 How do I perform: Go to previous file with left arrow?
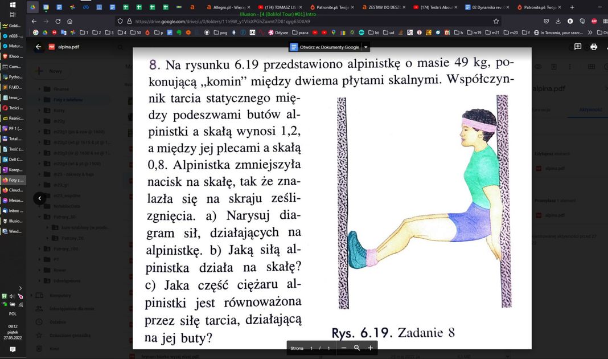coord(39,198)
